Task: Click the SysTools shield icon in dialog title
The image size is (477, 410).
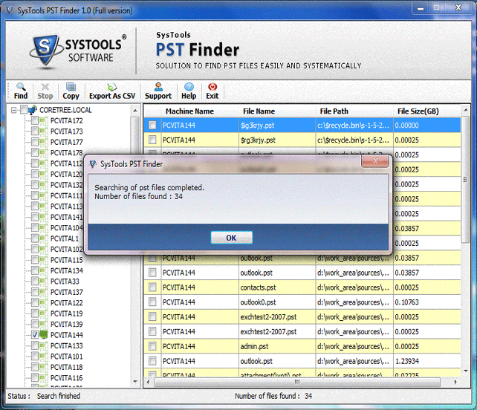Action: click(93, 164)
